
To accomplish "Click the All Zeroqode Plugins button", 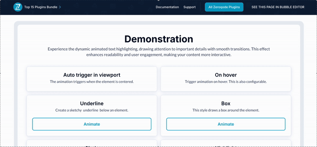I will coord(224,7).
